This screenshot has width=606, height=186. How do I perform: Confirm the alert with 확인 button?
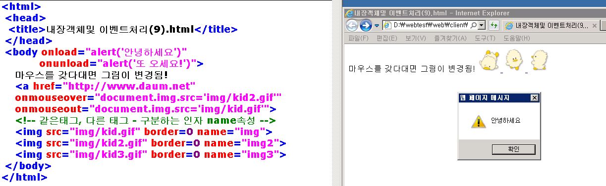pos(513,149)
